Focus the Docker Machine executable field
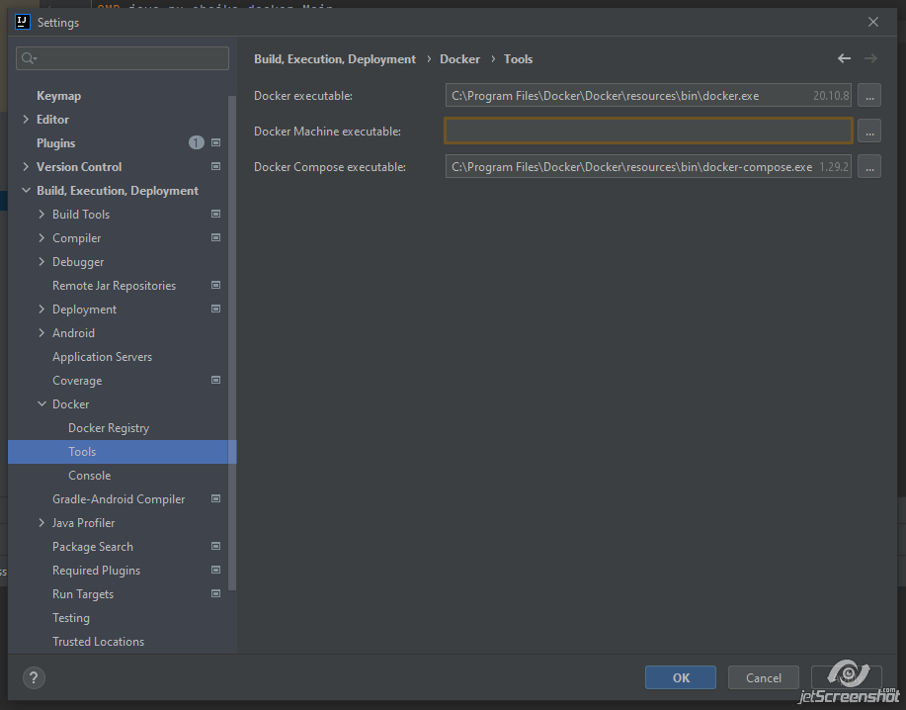Viewport: 906px width, 710px height. pos(648,131)
